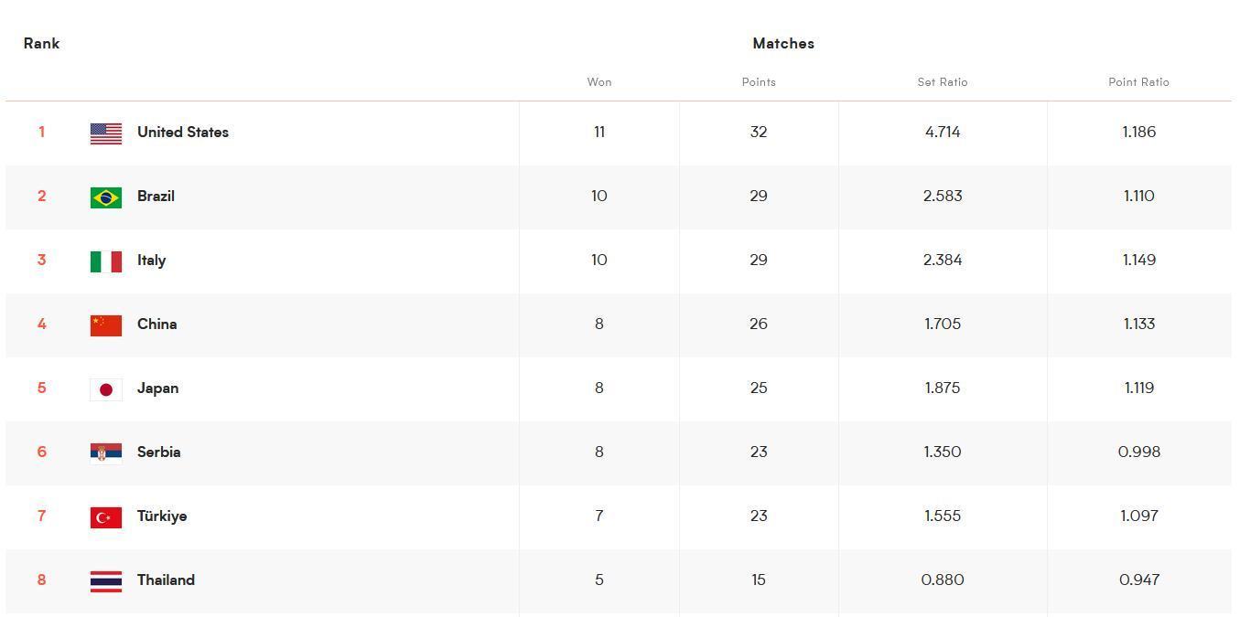Click the Brazil flag icon
Screen dimensions: 1240x617
click(x=106, y=197)
